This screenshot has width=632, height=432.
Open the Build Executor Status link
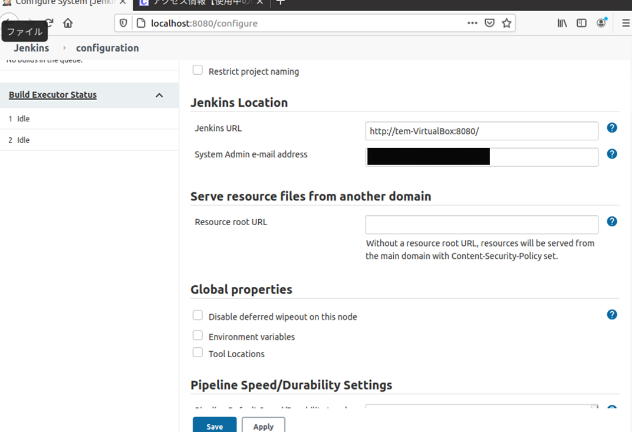pyautogui.click(x=53, y=95)
